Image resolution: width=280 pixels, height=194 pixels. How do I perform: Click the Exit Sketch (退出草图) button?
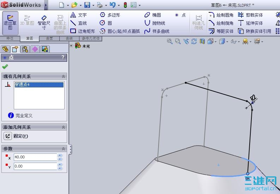point(10,23)
